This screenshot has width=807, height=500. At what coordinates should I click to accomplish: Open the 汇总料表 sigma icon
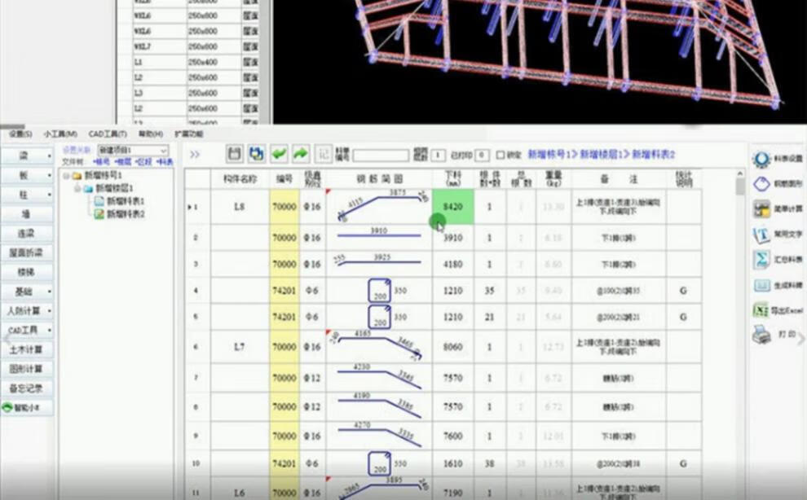pos(761,260)
